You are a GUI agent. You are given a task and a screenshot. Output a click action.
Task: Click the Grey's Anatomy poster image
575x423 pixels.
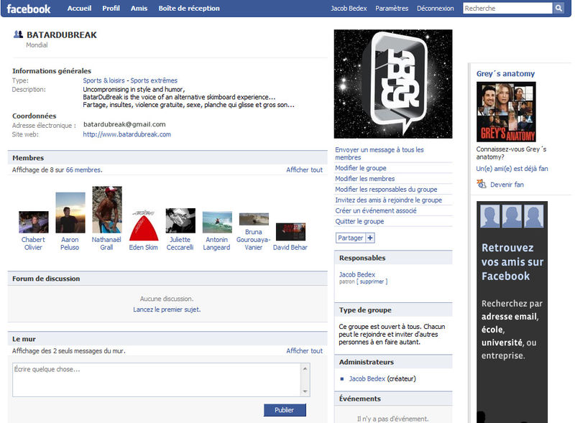[x=506, y=112]
